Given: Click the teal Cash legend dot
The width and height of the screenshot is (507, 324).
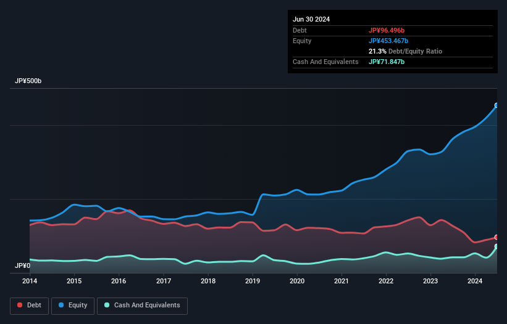Looking at the screenshot, I should pyautogui.click(x=107, y=305).
